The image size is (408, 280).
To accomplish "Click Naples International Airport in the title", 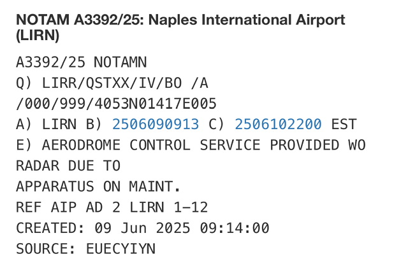I will click(249, 20).
